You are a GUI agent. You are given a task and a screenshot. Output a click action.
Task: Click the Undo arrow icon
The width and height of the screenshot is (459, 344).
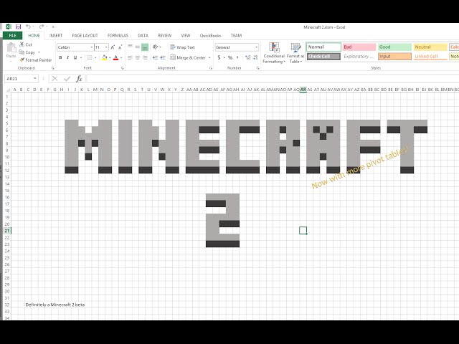tap(28, 27)
